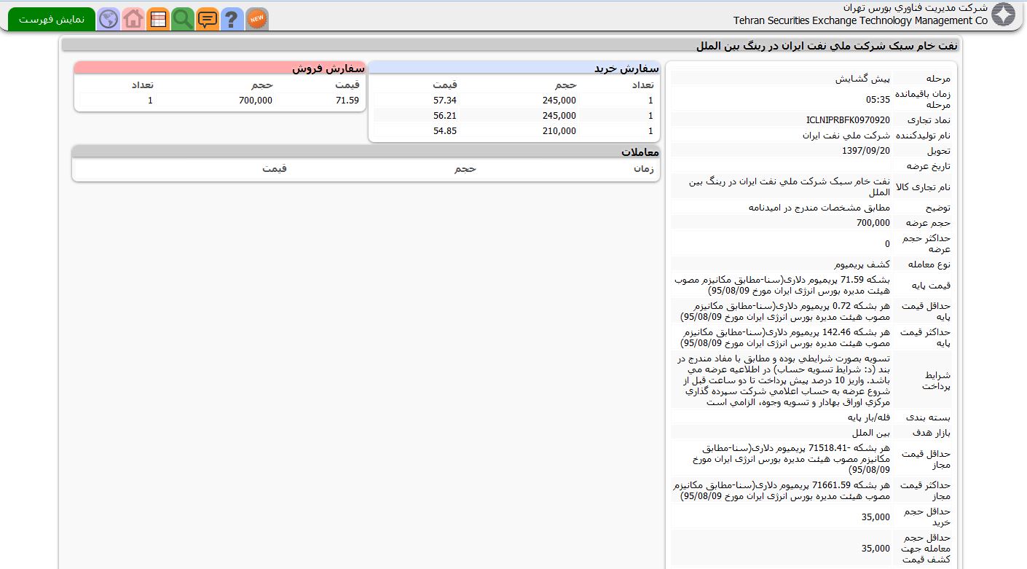Click the زمان column header in trades
The height and width of the screenshot is (569, 1027).
click(643, 169)
